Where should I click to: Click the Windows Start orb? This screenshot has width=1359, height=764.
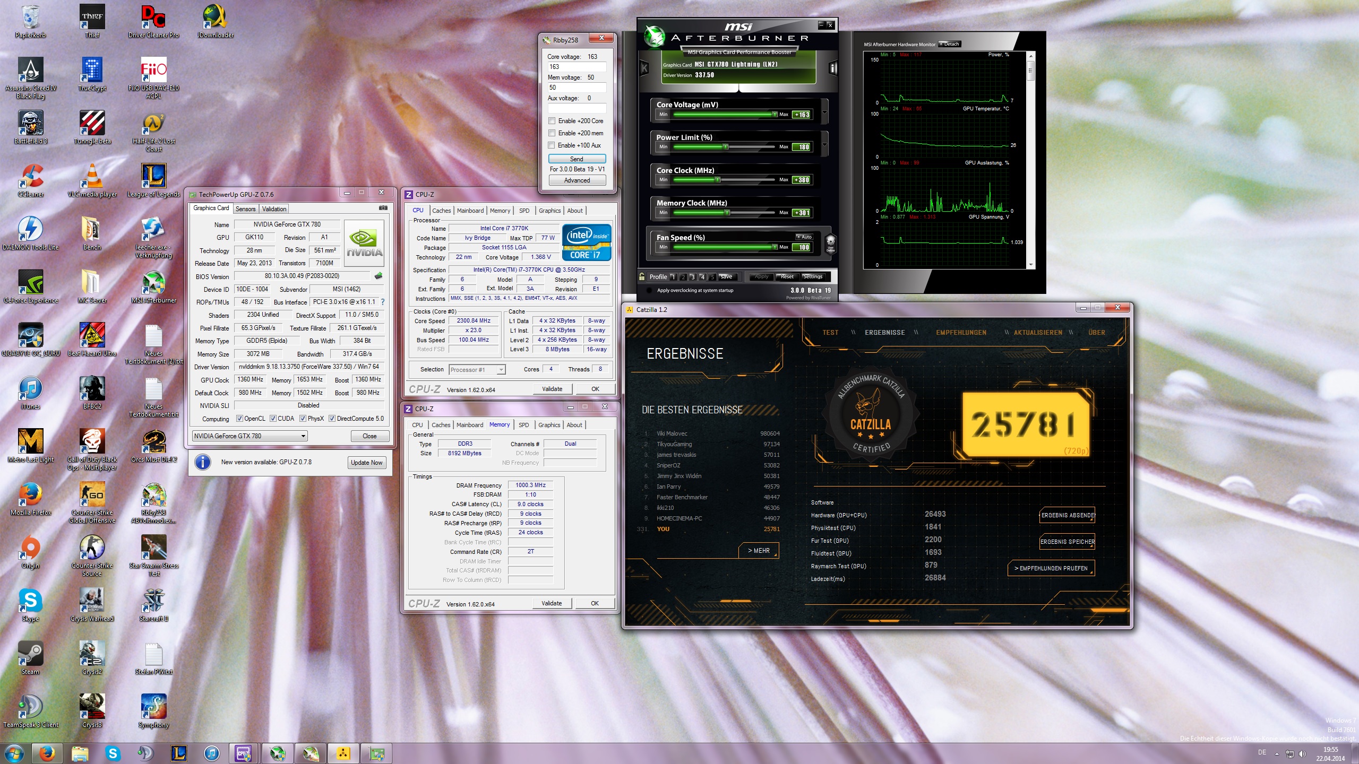[x=14, y=753]
